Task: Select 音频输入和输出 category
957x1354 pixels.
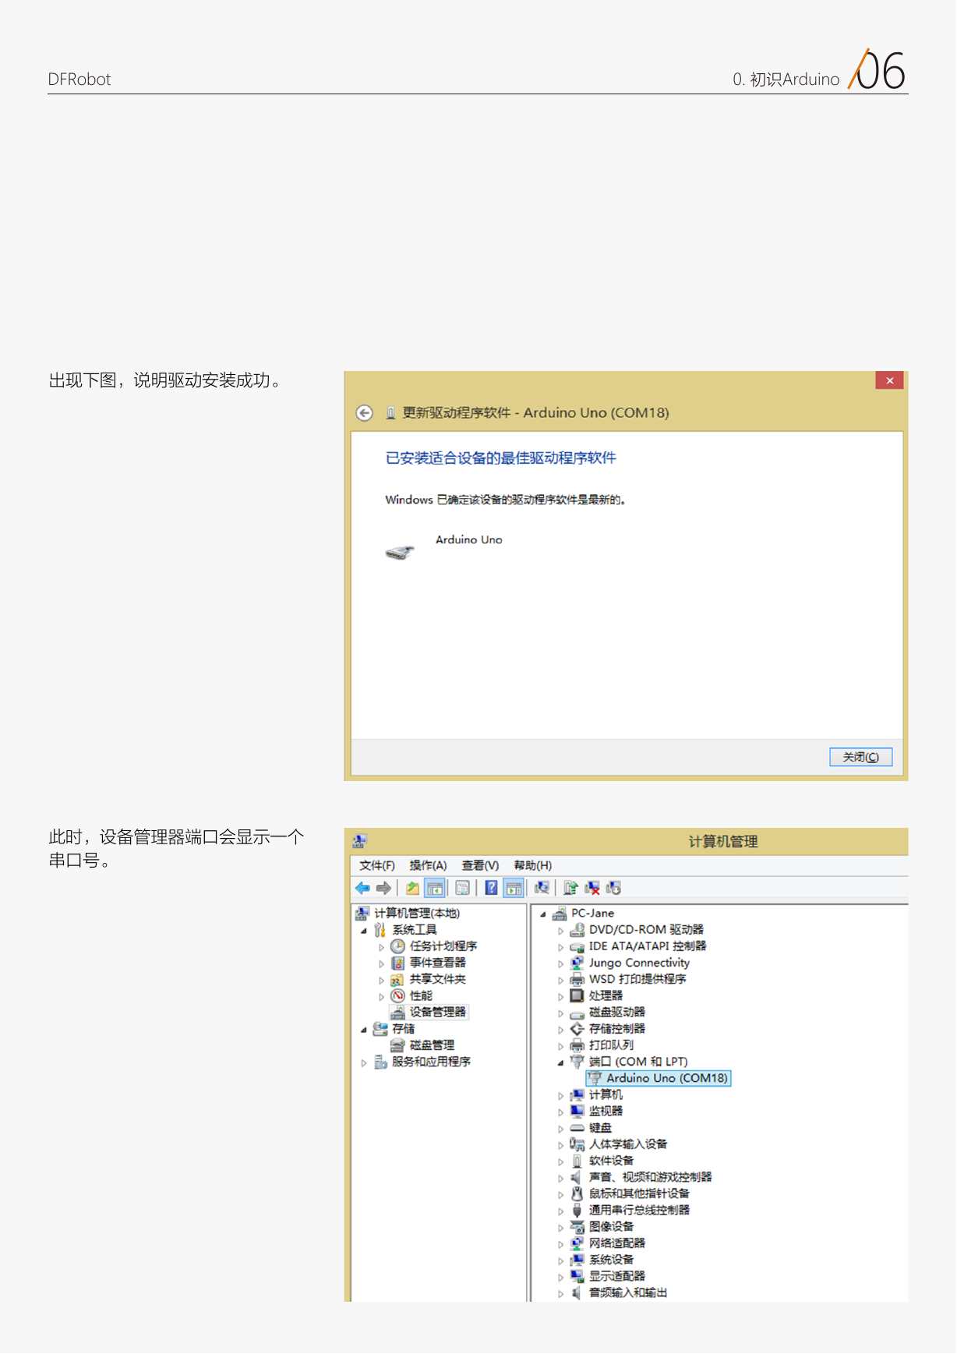Action: point(627,1292)
